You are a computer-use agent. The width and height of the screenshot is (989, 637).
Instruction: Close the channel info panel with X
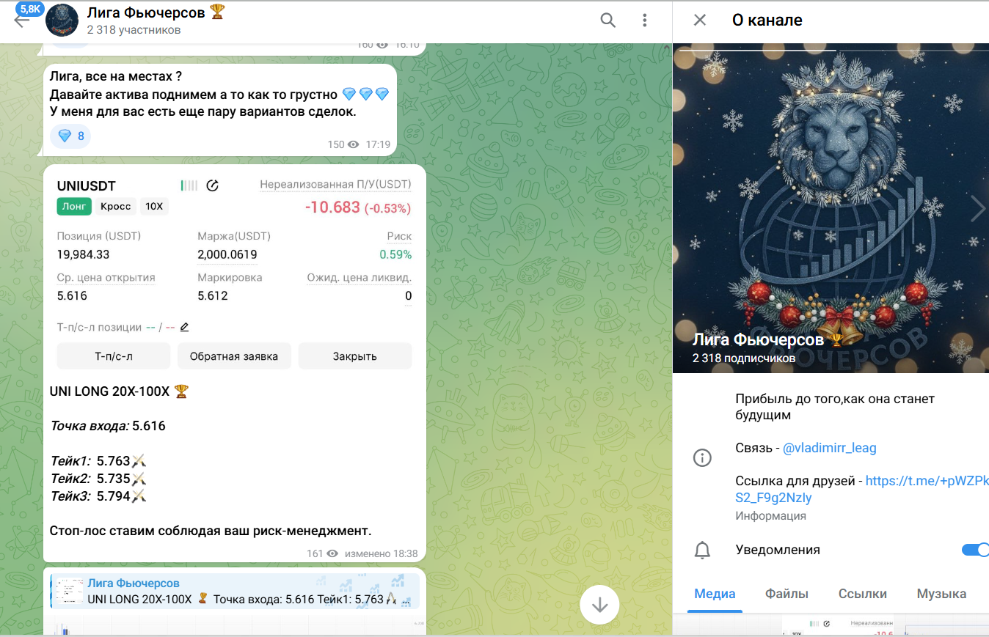click(x=700, y=21)
